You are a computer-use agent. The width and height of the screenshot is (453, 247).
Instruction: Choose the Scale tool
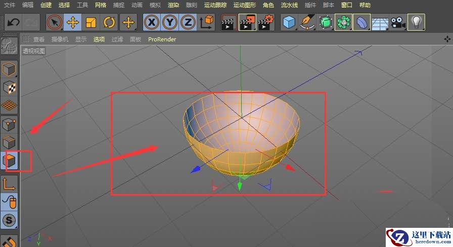(x=91, y=23)
